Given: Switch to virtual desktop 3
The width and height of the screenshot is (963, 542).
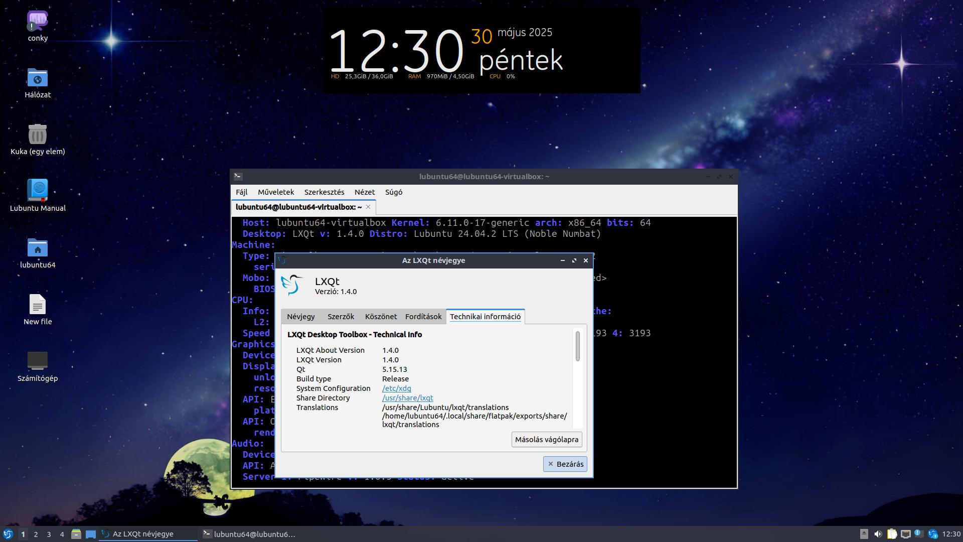Looking at the screenshot, I should pos(49,534).
